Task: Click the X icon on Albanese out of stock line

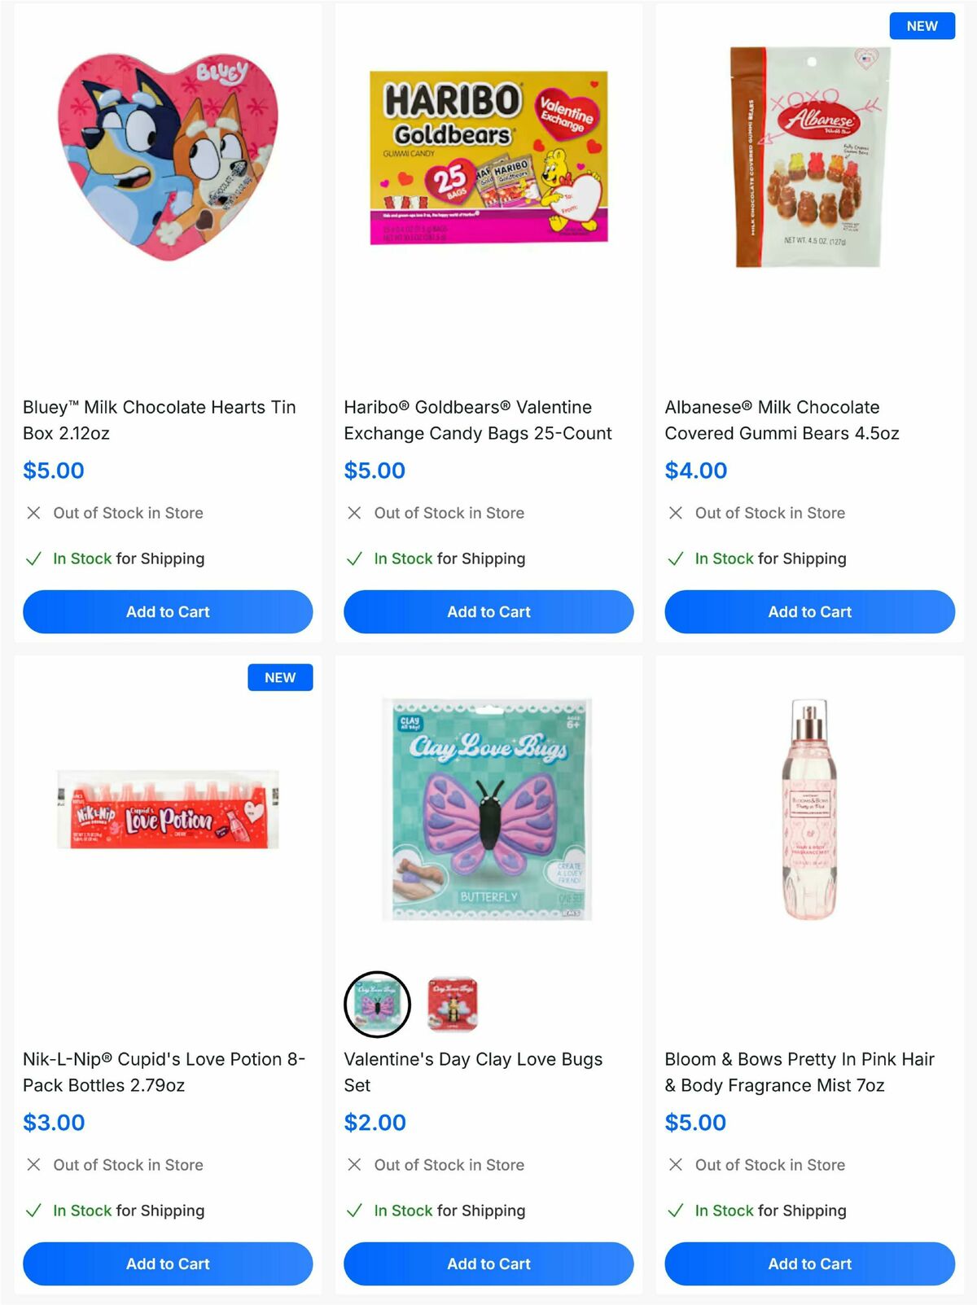Action: coord(675,513)
